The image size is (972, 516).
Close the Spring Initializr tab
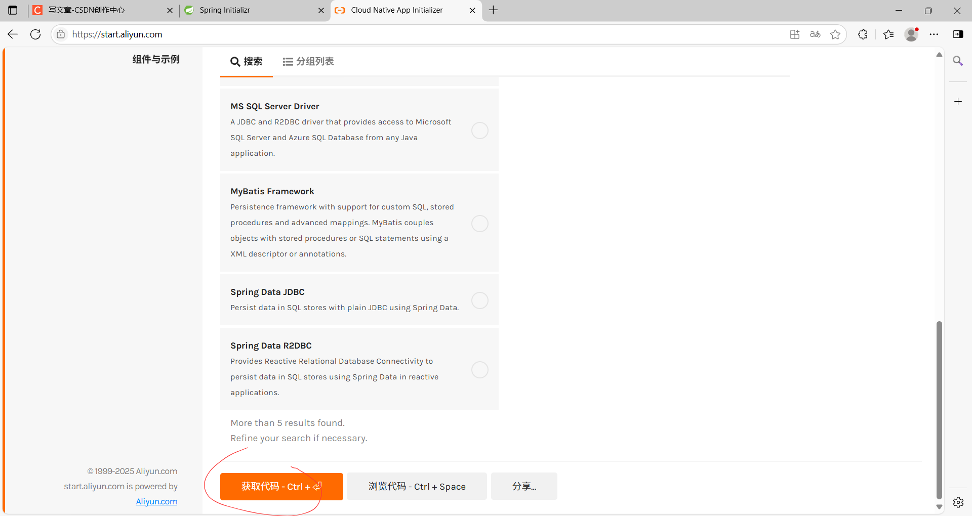321,10
